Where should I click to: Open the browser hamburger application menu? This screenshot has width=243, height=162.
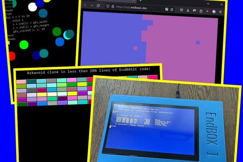click(x=220, y=12)
